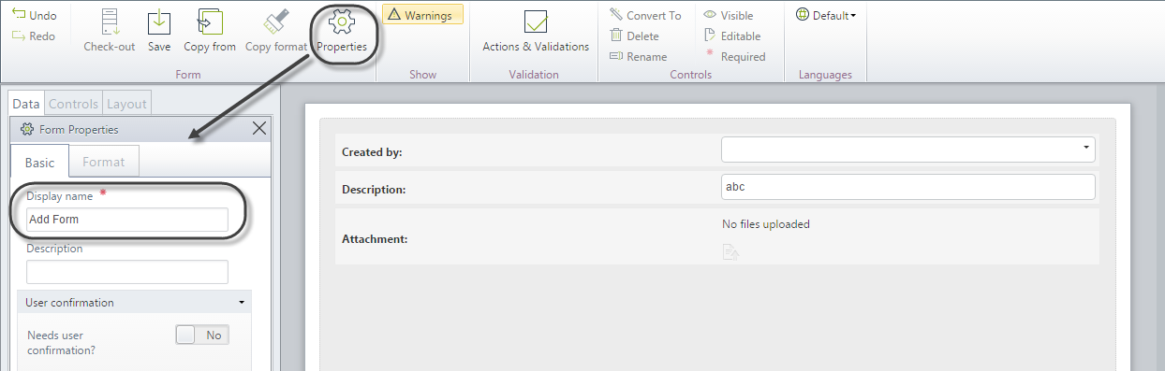
Task: Click the Convert To button
Action: tap(645, 16)
